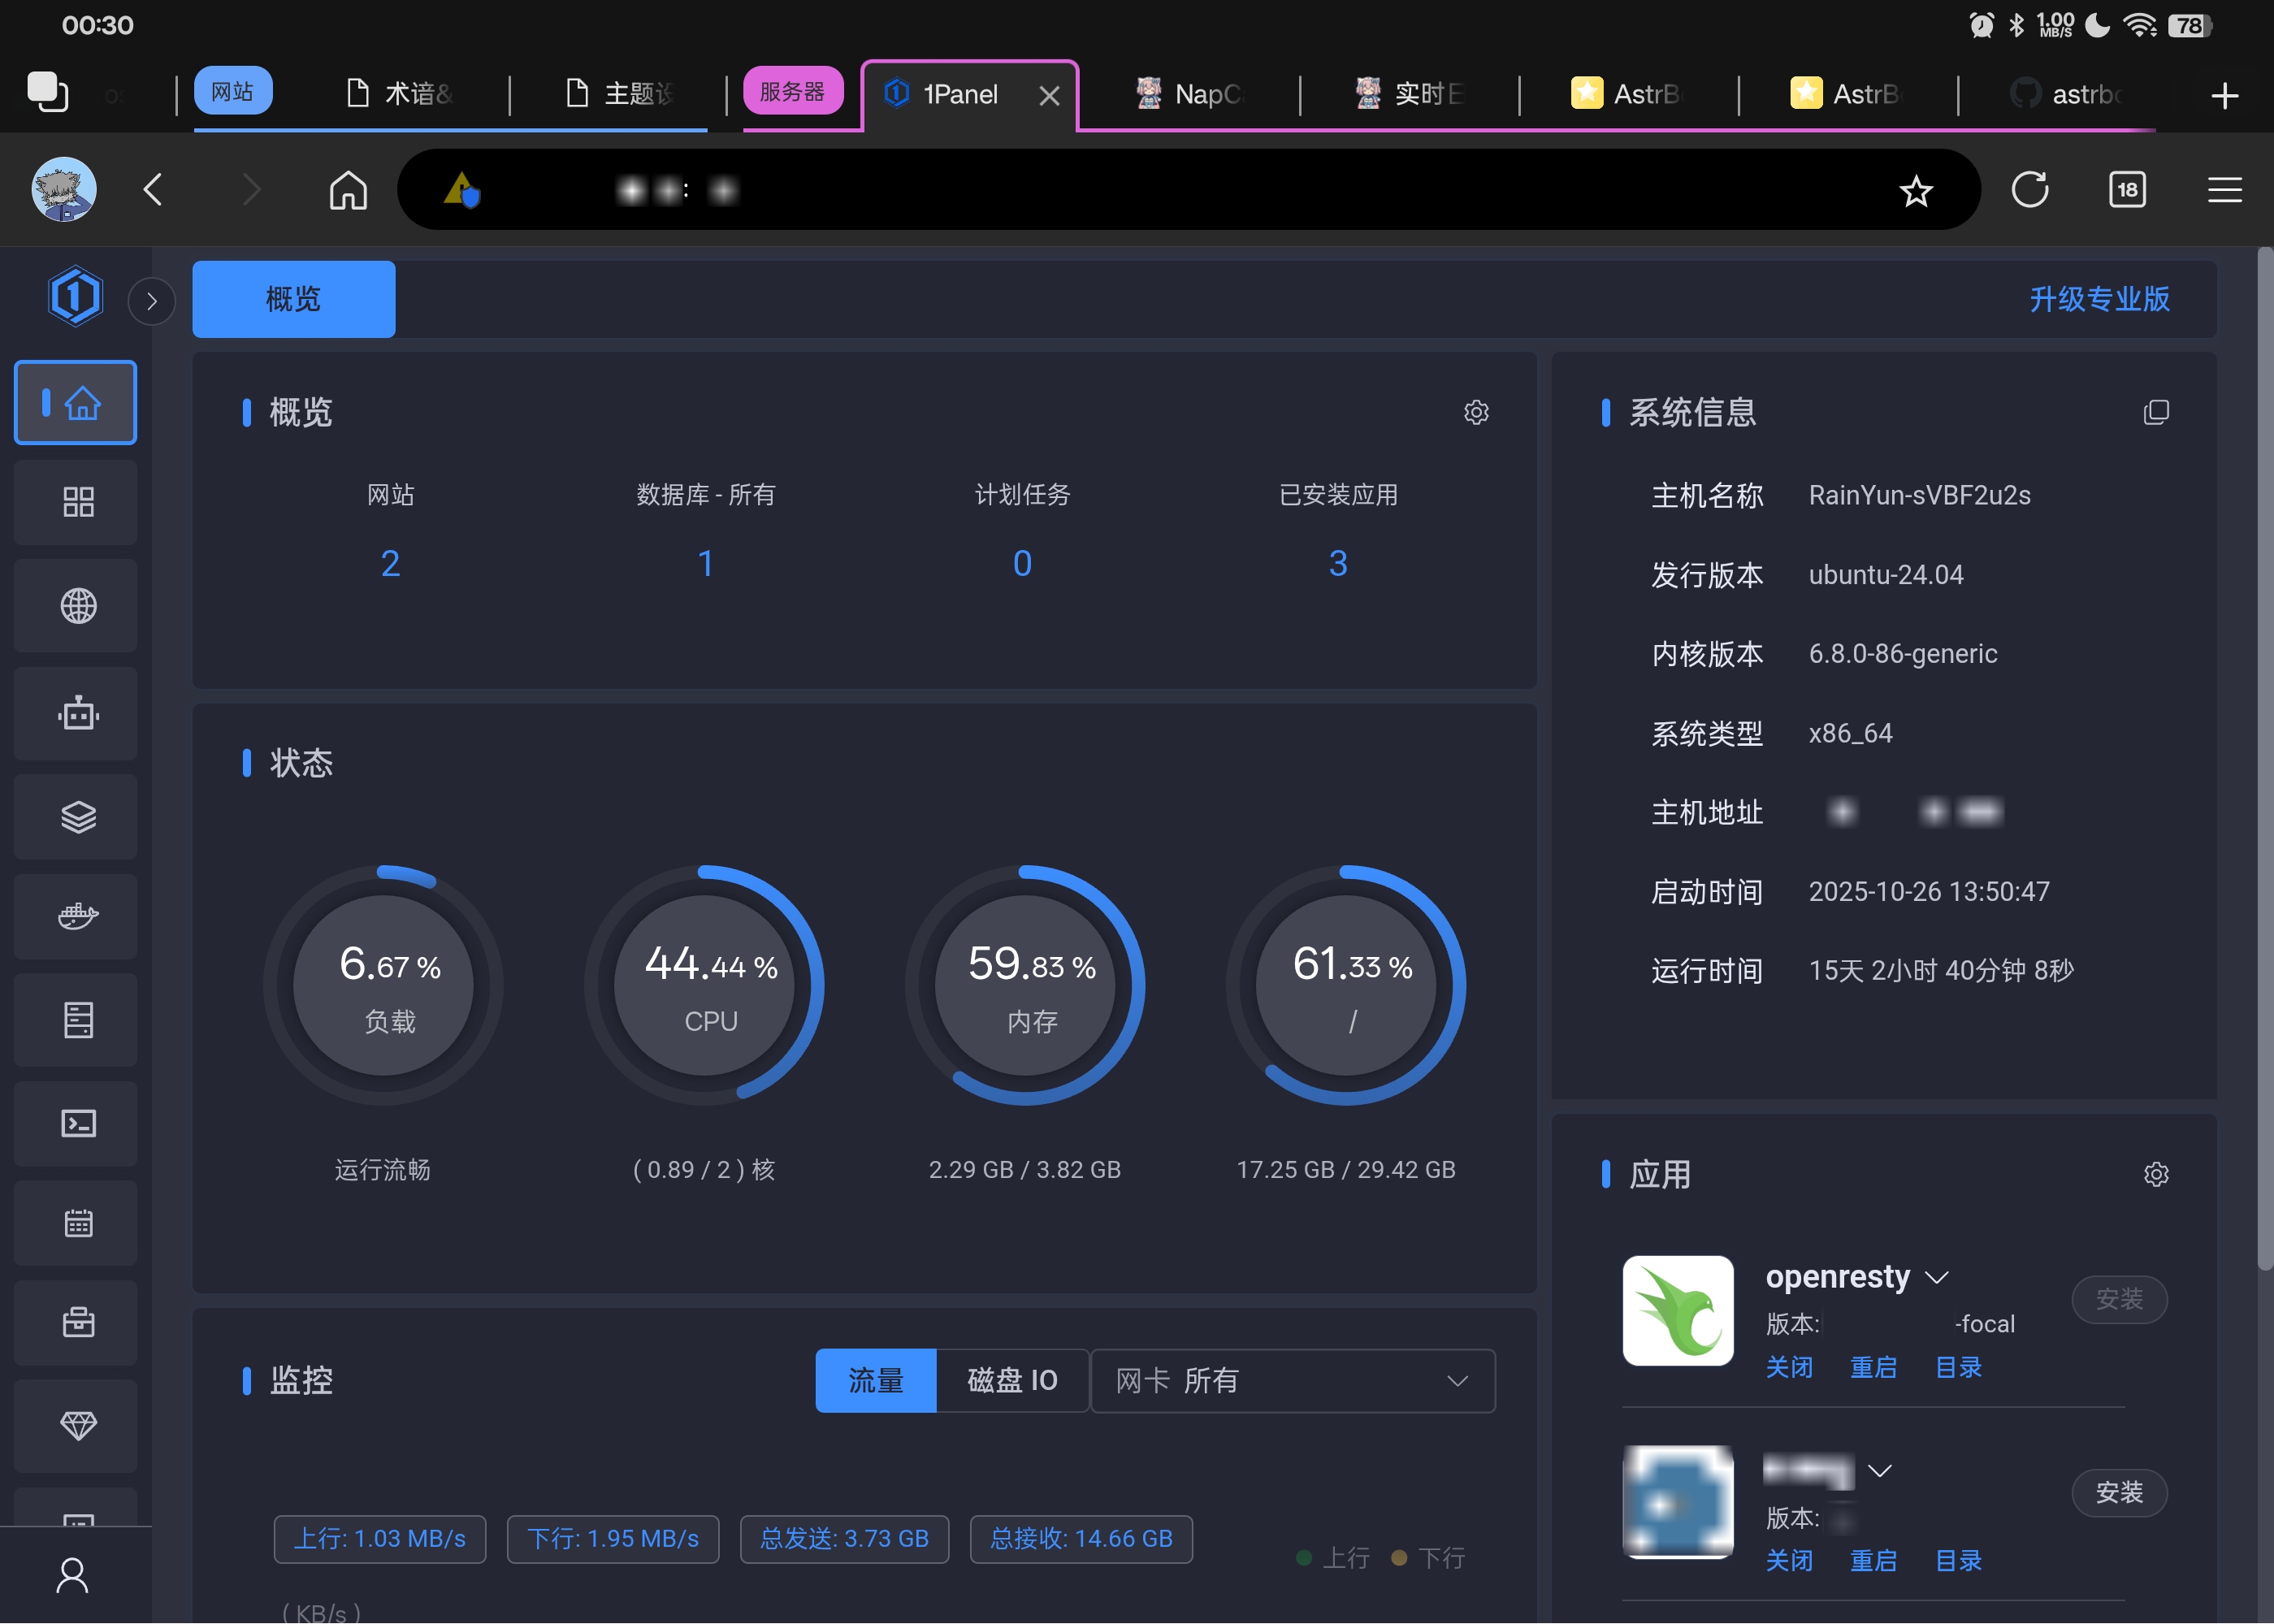
Task: Click the robot AI sidebar icon
Action: 77,713
